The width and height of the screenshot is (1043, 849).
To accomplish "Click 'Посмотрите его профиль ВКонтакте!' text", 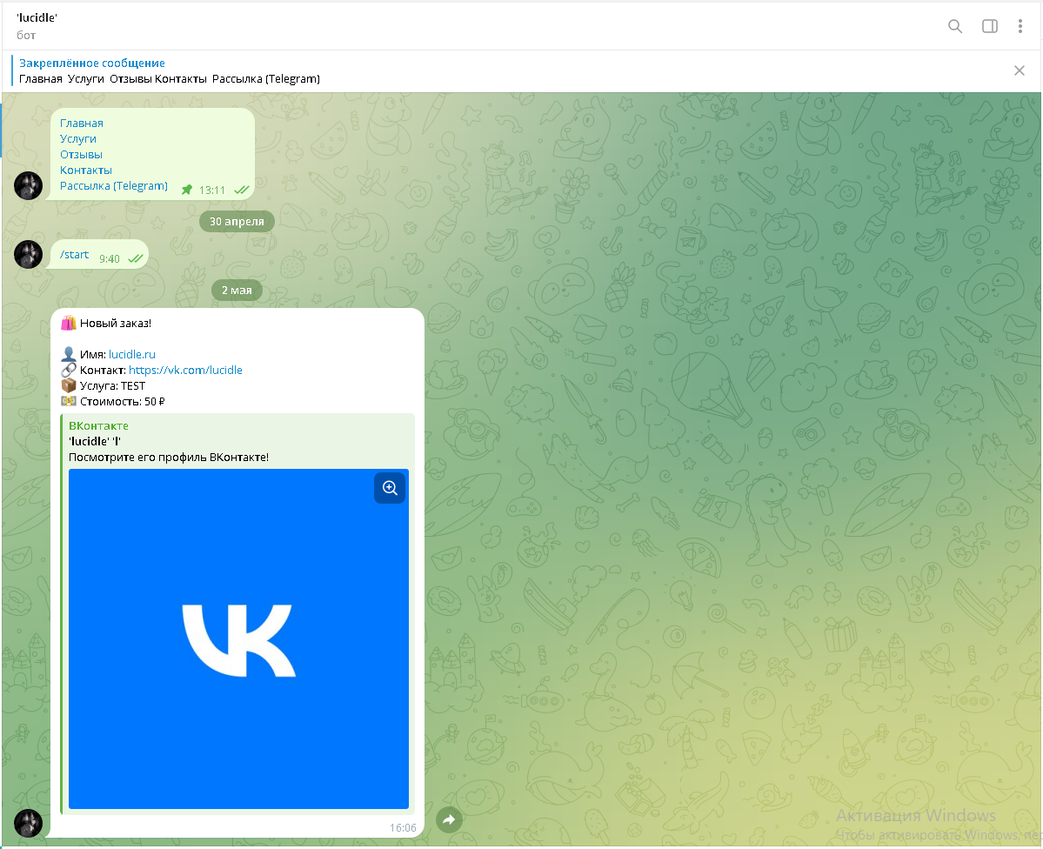I will (169, 457).
